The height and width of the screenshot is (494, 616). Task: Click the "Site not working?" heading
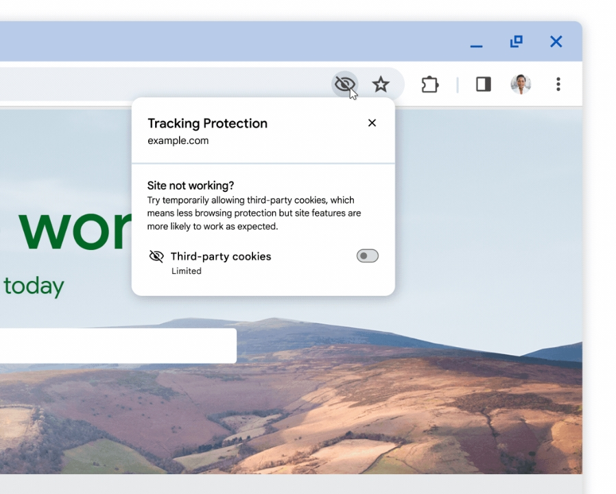pos(191,186)
